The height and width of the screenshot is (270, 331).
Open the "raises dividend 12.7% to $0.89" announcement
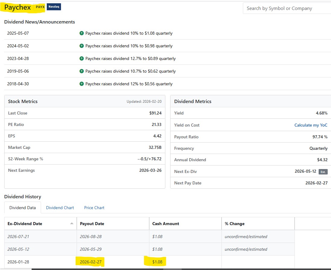pyautogui.click(x=130, y=58)
